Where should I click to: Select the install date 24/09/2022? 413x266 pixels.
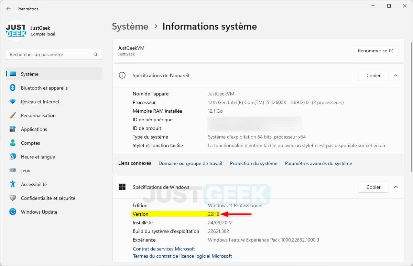point(220,223)
